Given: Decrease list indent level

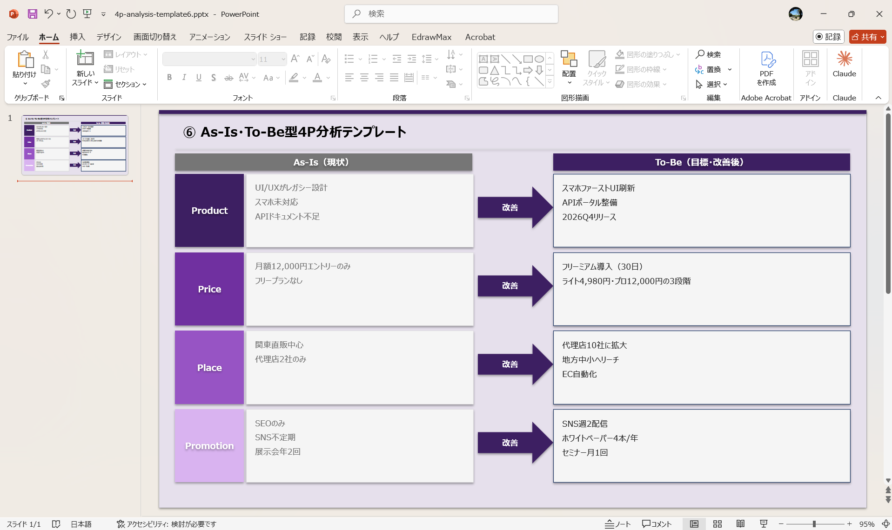Looking at the screenshot, I should (397, 59).
